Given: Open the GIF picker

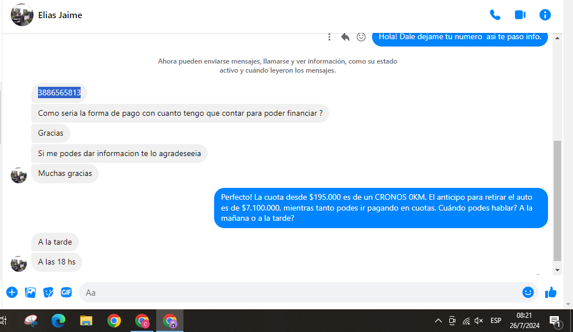Looking at the screenshot, I should (66, 292).
